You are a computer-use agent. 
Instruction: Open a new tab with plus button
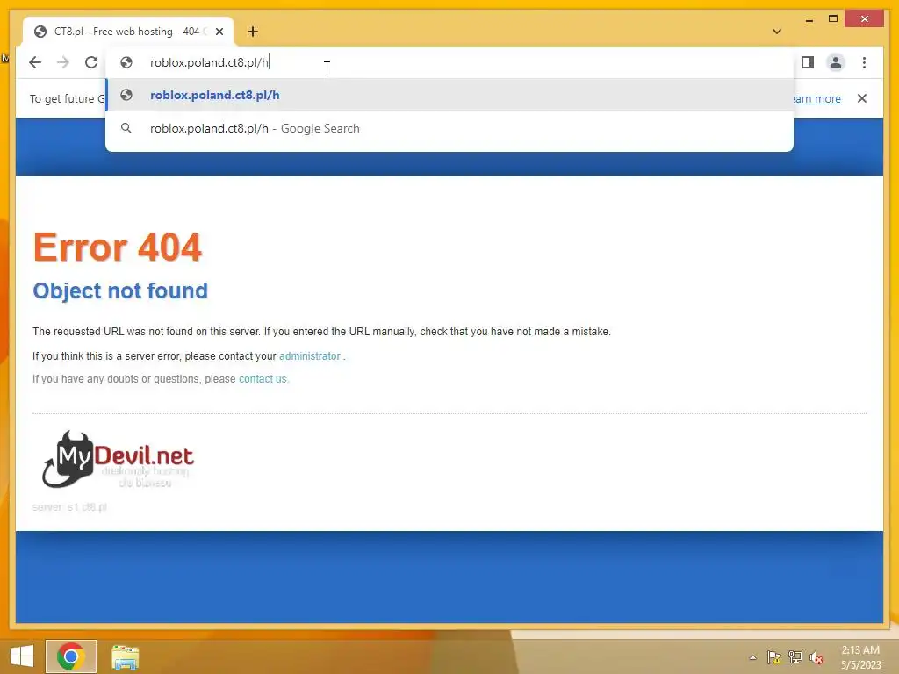[x=253, y=32]
